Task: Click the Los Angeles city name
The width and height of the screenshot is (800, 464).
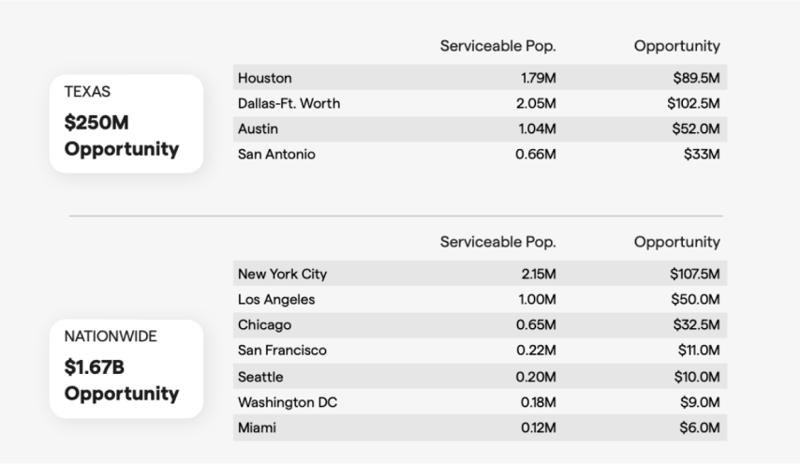Action: (276, 300)
